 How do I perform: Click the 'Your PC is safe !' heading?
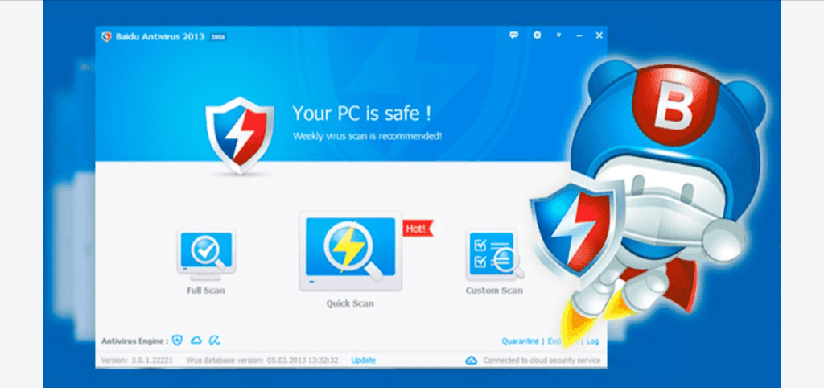point(363,113)
